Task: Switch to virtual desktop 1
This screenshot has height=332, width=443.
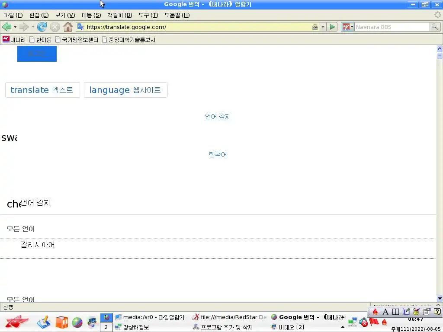Action: tap(106, 317)
